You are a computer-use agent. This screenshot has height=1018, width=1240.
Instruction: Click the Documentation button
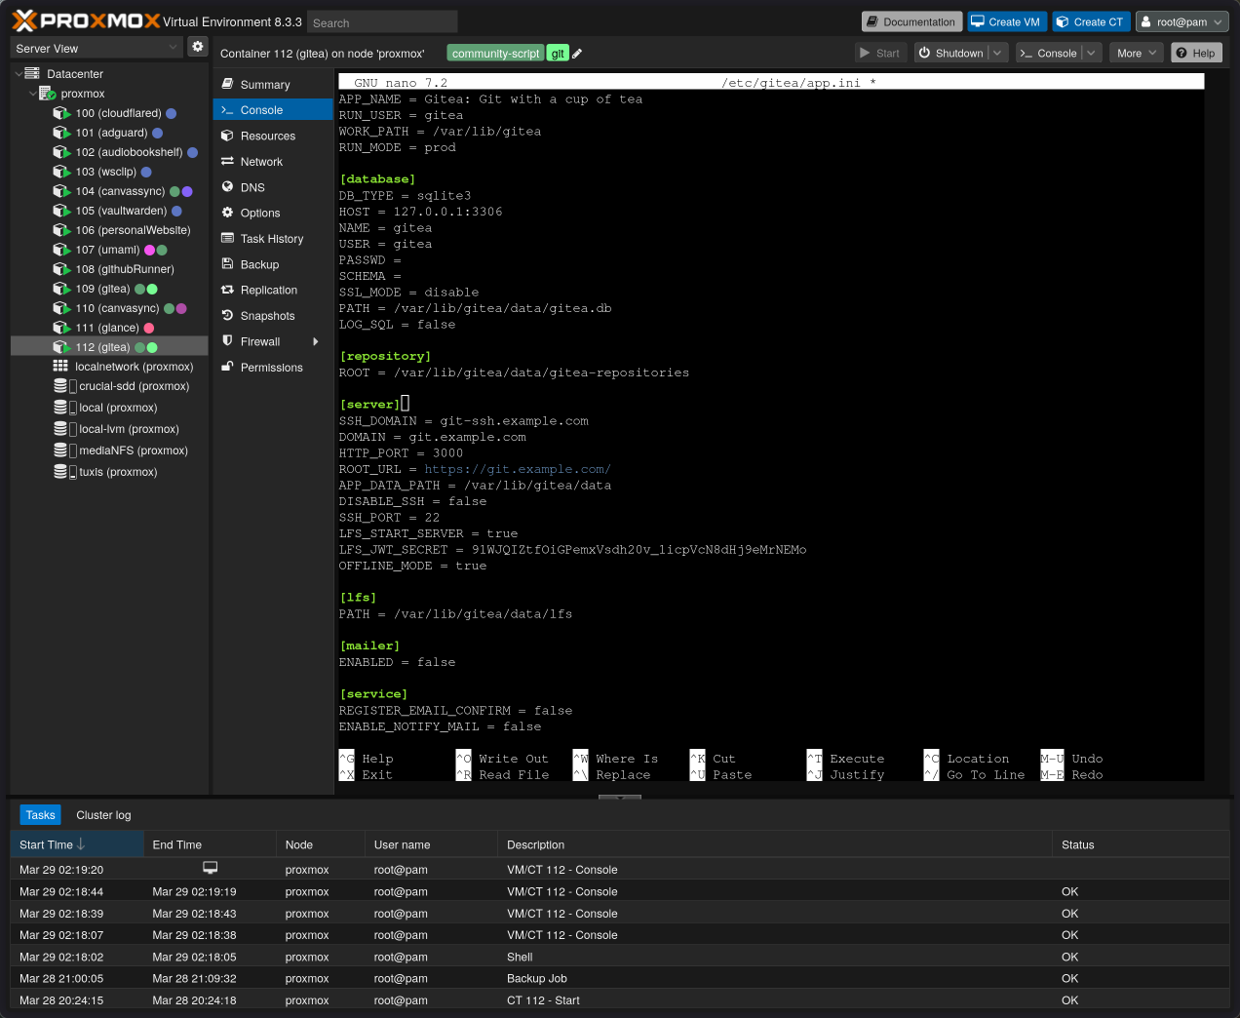click(x=911, y=21)
